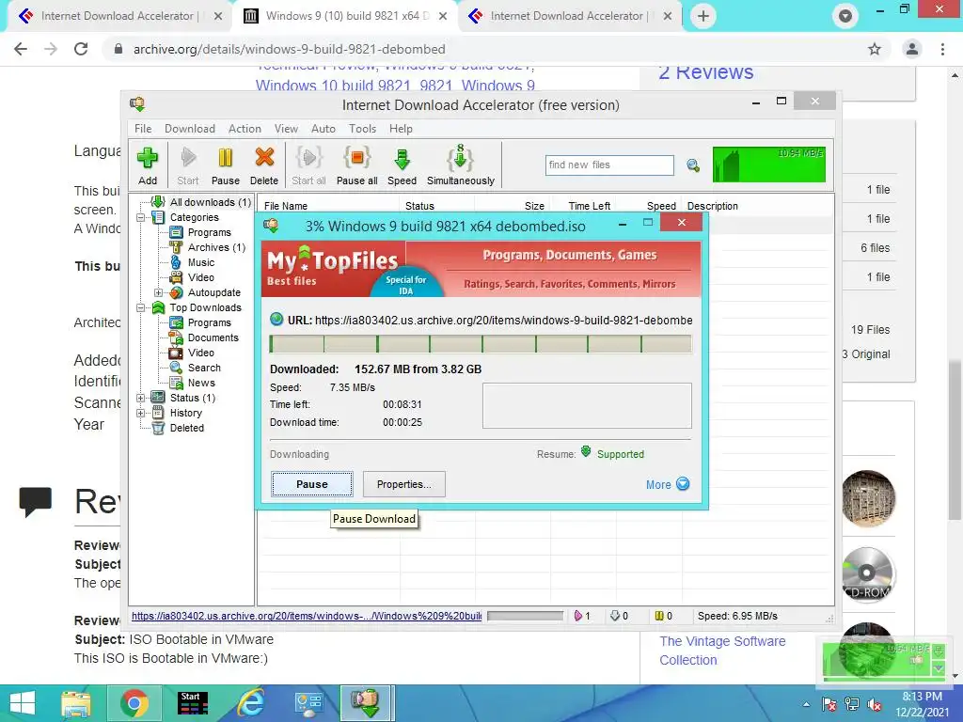Collapse the Categories tree node
The width and height of the screenshot is (963, 722).
tap(141, 217)
